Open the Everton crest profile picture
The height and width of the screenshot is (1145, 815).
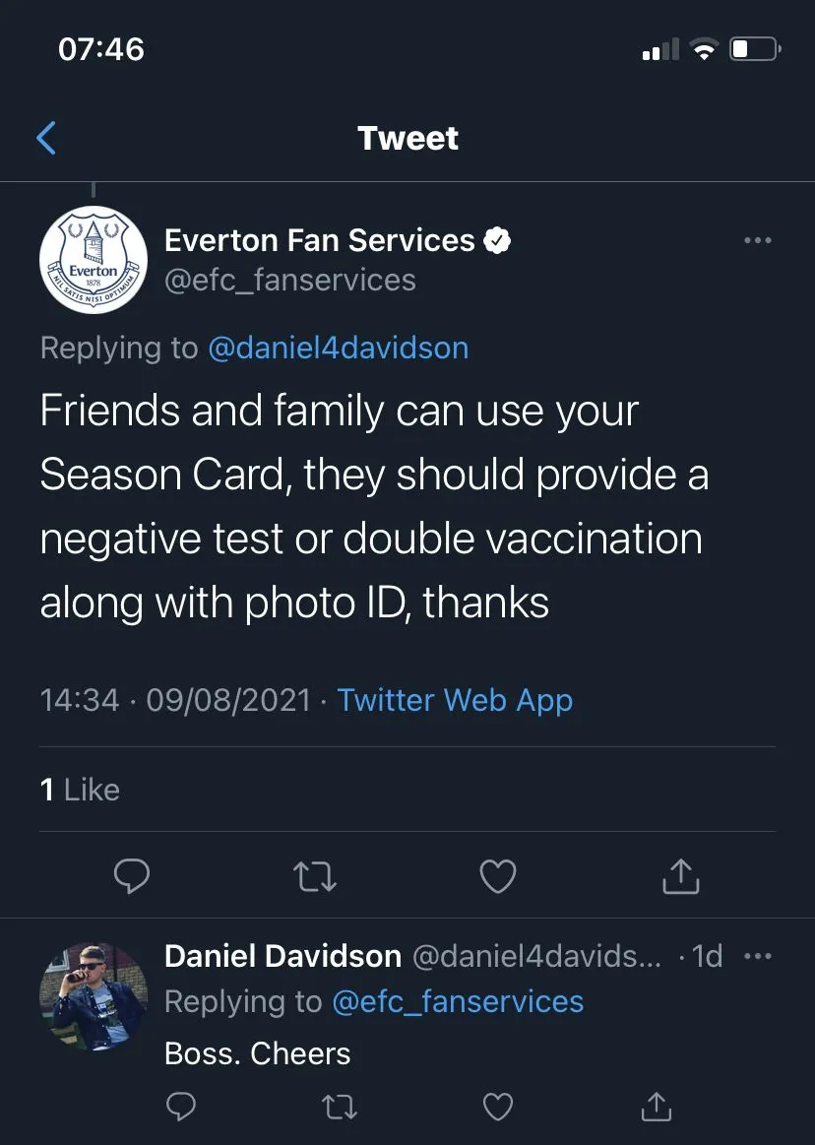(x=94, y=261)
